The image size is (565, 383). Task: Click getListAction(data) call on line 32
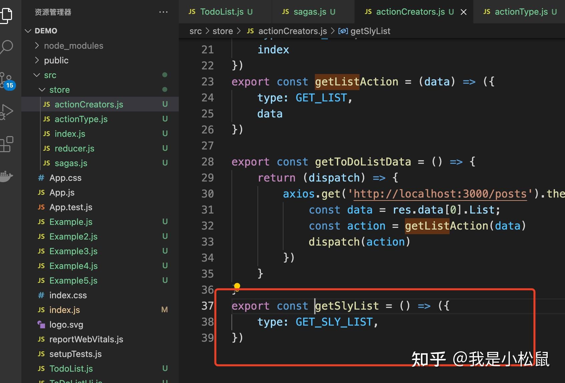pos(466,226)
